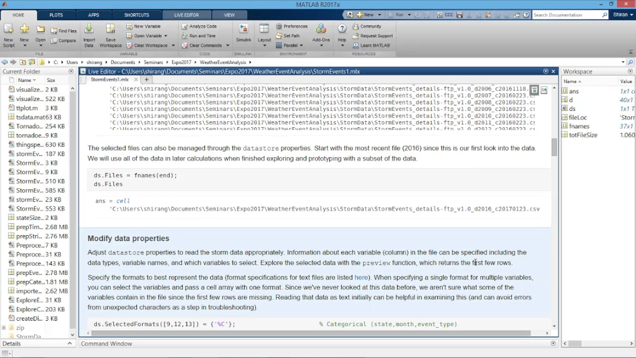
Task: Switch to the APPS tab
Action: [x=93, y=15]
